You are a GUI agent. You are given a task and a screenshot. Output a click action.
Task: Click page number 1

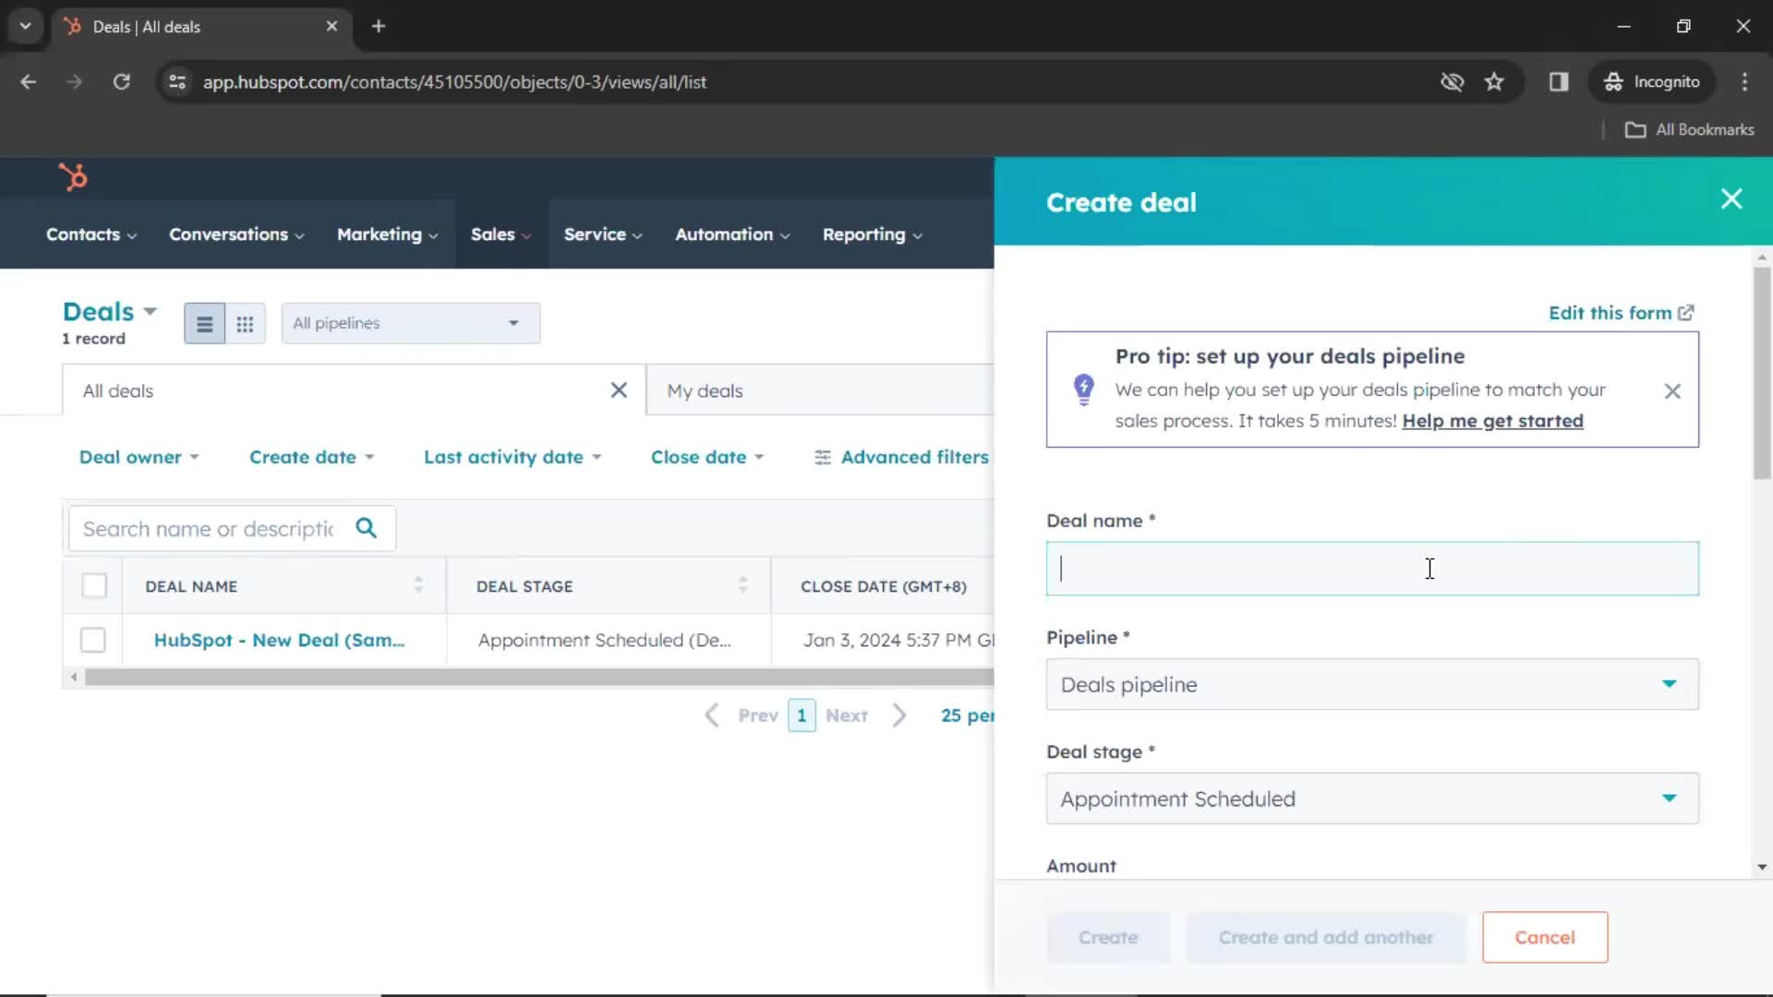802,715
